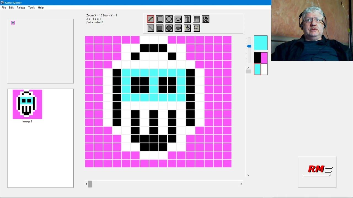Click the horizontal scrollbar thumb
The width and height of the screenshot is (353, 198).
point(90,184)
